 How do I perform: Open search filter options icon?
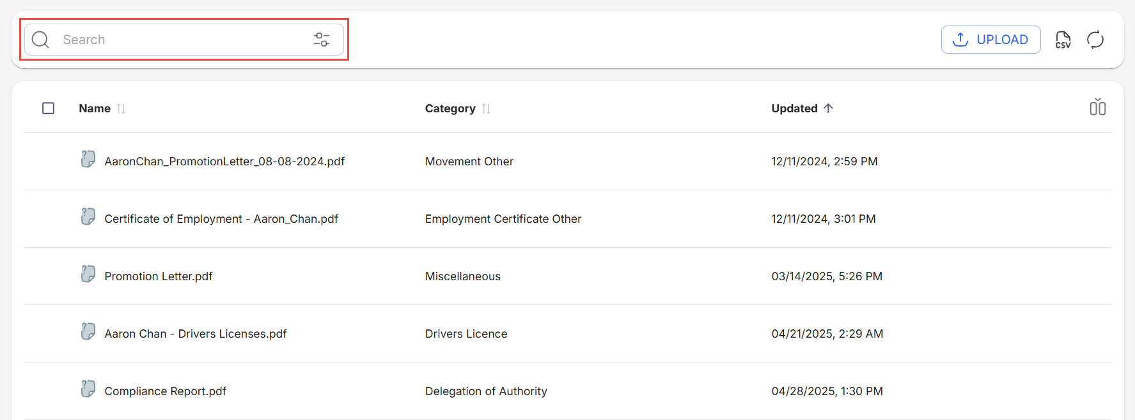(x=322, y=40)
